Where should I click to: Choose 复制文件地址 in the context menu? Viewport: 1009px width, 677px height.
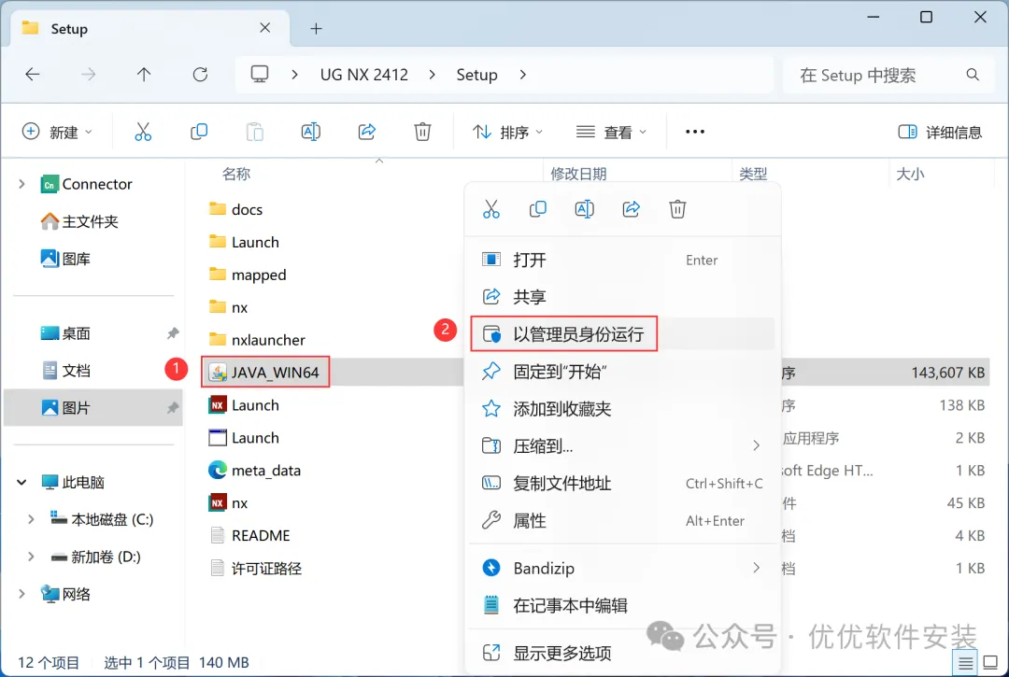(622, 483)
